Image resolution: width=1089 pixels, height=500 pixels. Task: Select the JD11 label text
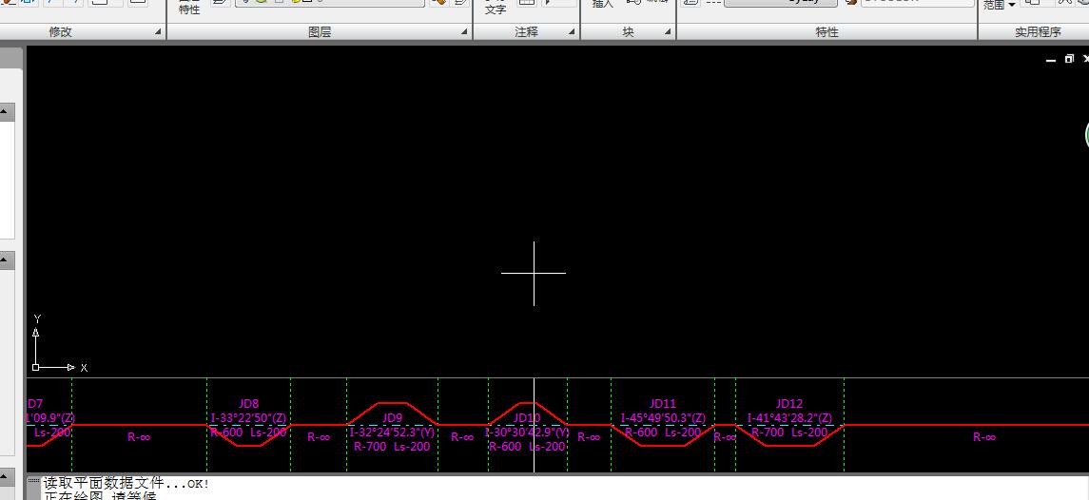(663, 403)
